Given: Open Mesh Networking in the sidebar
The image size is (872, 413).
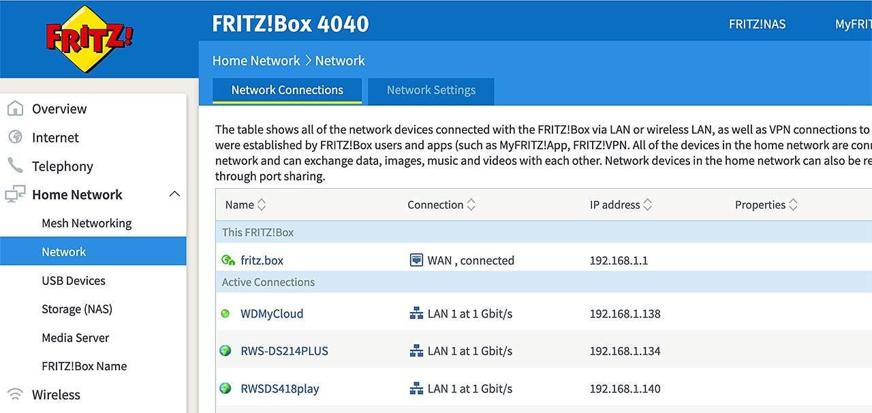Looking at the screenshot, I should tap(87, 223).
